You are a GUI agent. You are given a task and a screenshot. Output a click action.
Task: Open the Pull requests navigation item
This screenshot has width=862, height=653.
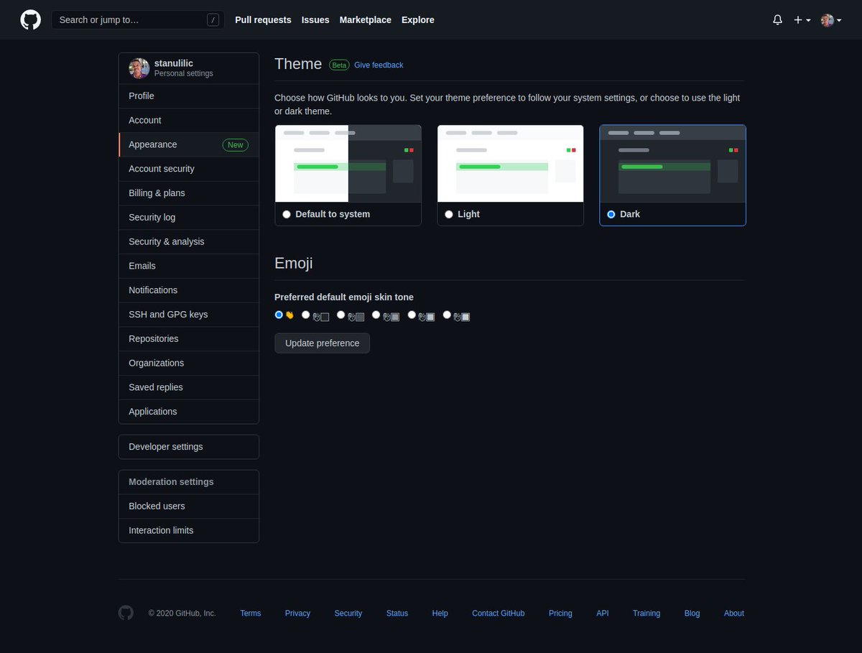click(263, 19)
